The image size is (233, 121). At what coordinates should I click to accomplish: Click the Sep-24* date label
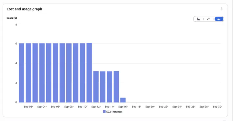[x=177, y=107]
